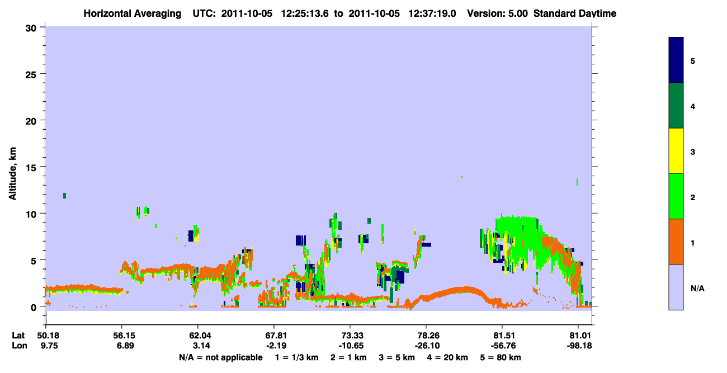Image resolution: width=727 pixels, height=373 pixels.
Task: Click the 15 km altitude tick label
Action: pyautogui.click(x=32, y=167)
